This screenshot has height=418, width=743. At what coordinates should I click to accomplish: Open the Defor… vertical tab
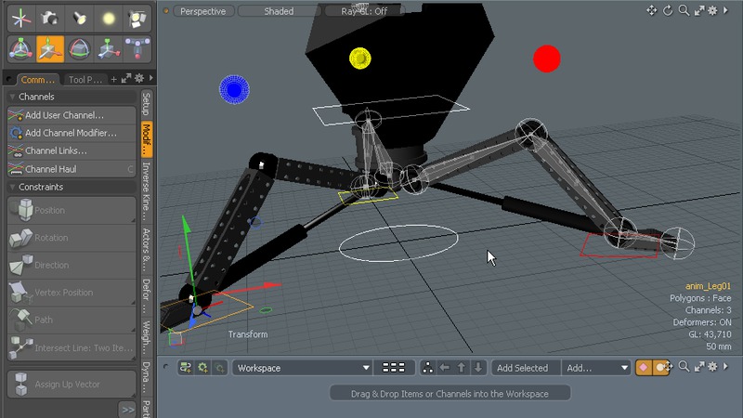point(147,296)
